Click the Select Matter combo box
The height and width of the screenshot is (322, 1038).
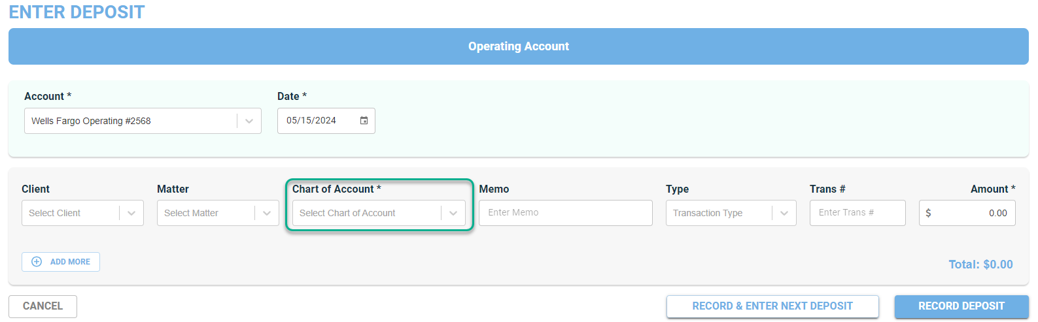coord(218,213)
